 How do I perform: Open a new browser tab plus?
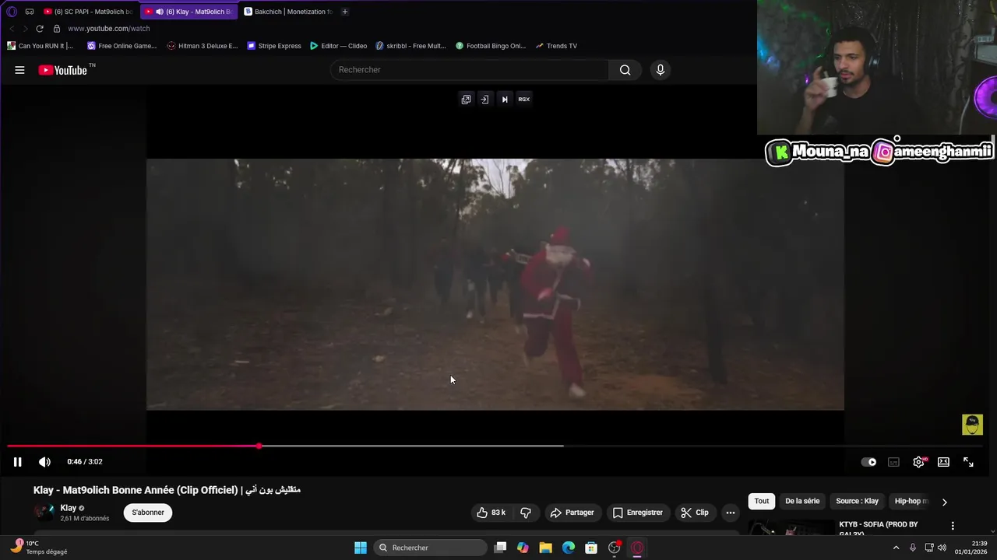click(345, 12)
